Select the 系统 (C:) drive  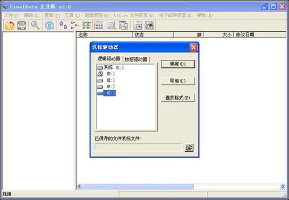click(x=110, y=67)
